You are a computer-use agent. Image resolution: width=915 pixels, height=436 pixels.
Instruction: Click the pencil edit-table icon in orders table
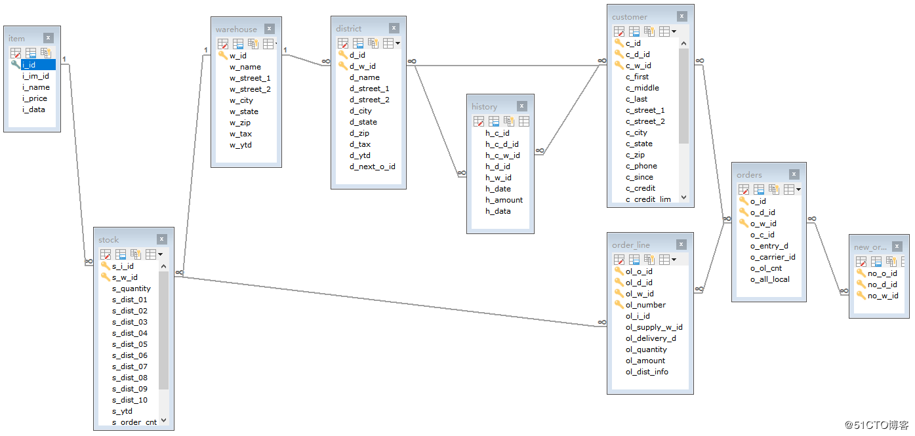pos(744,189)
